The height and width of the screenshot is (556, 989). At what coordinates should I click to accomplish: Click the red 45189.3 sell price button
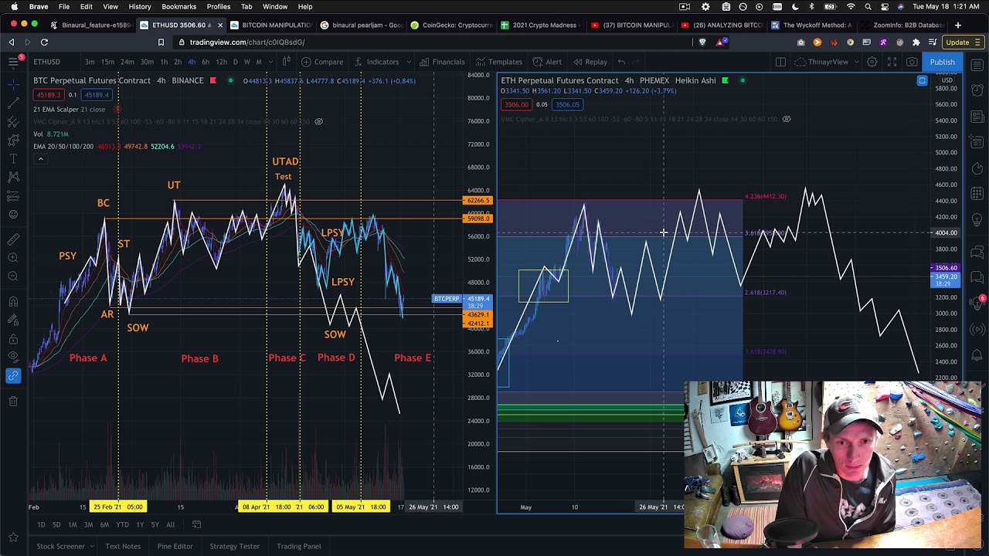click(48, 95)
